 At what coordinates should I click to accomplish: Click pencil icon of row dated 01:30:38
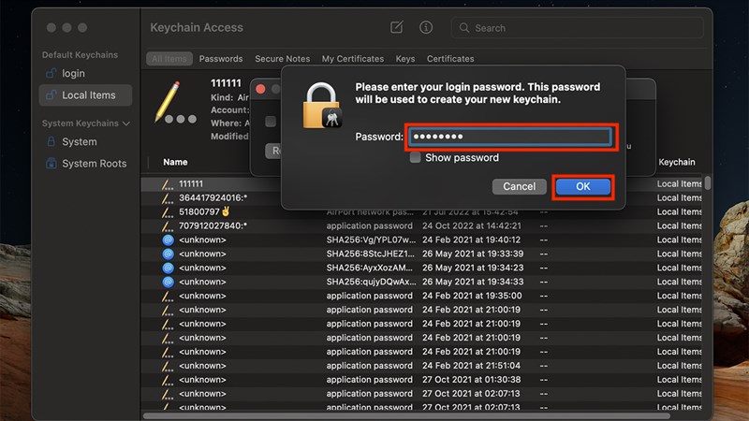click(x=167, y=380)
